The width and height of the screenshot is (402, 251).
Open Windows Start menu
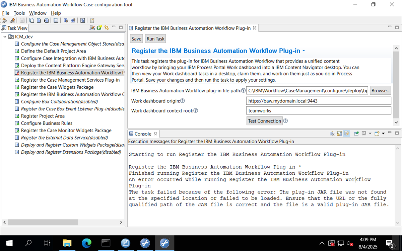[9, 243]
